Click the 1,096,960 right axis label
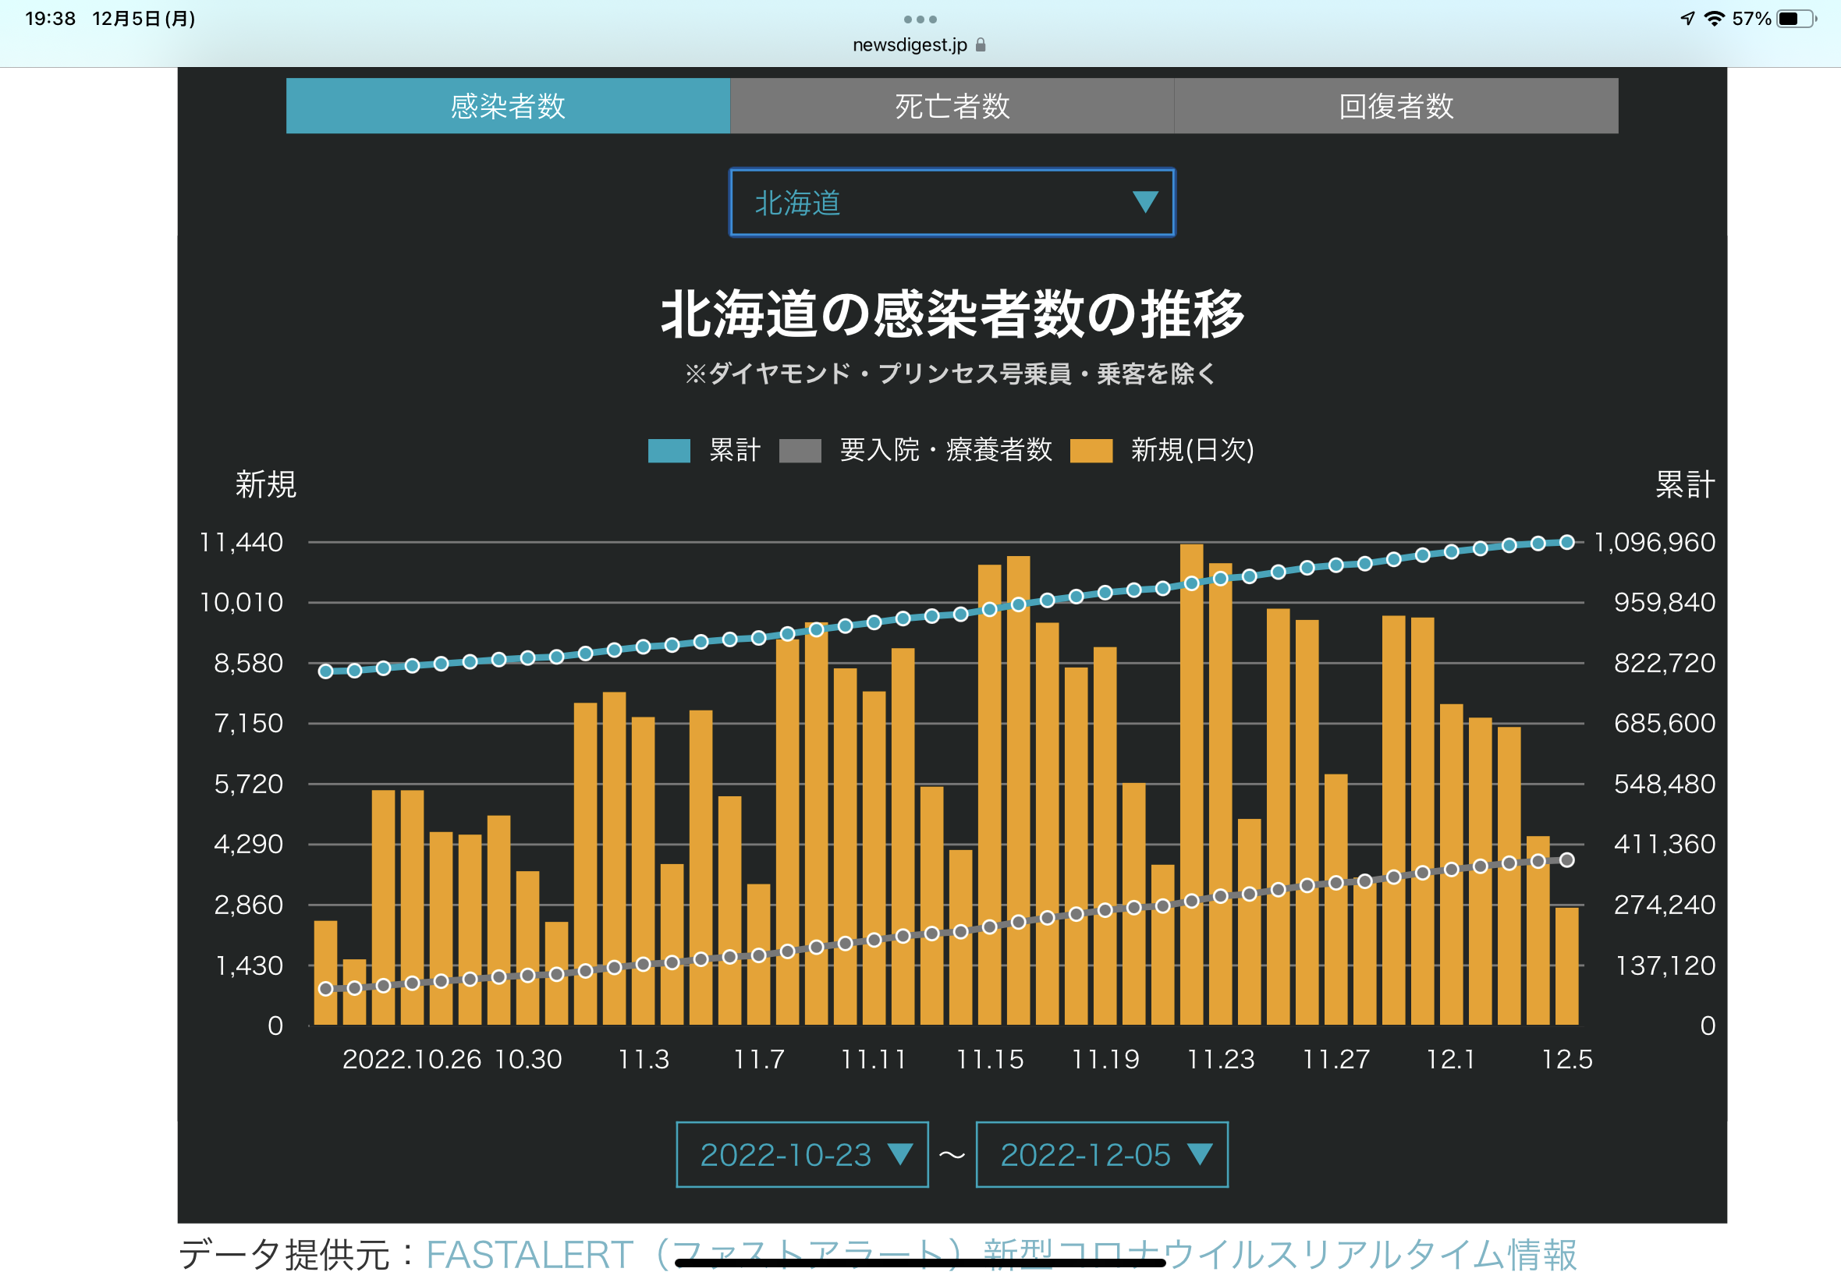1841x1279 pixels. (x=1655, y=543)
